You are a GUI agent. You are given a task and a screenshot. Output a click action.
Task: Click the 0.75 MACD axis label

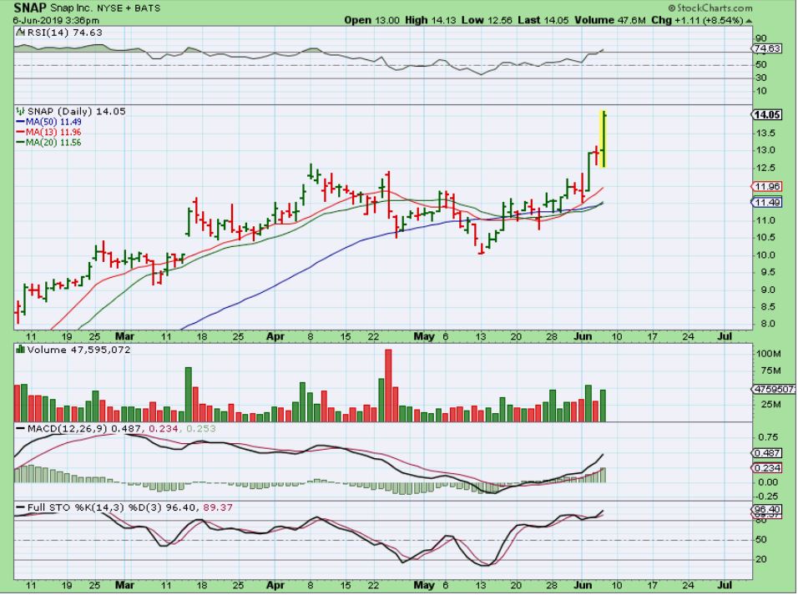[767, 437]
